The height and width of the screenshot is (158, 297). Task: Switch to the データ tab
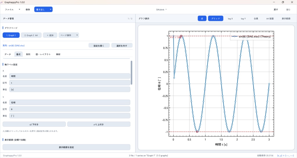click(8, 54)
